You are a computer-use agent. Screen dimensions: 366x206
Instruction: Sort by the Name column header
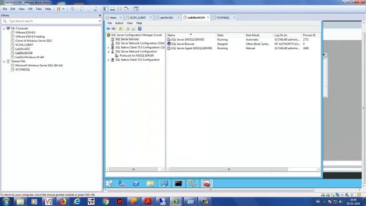(191, 35)
